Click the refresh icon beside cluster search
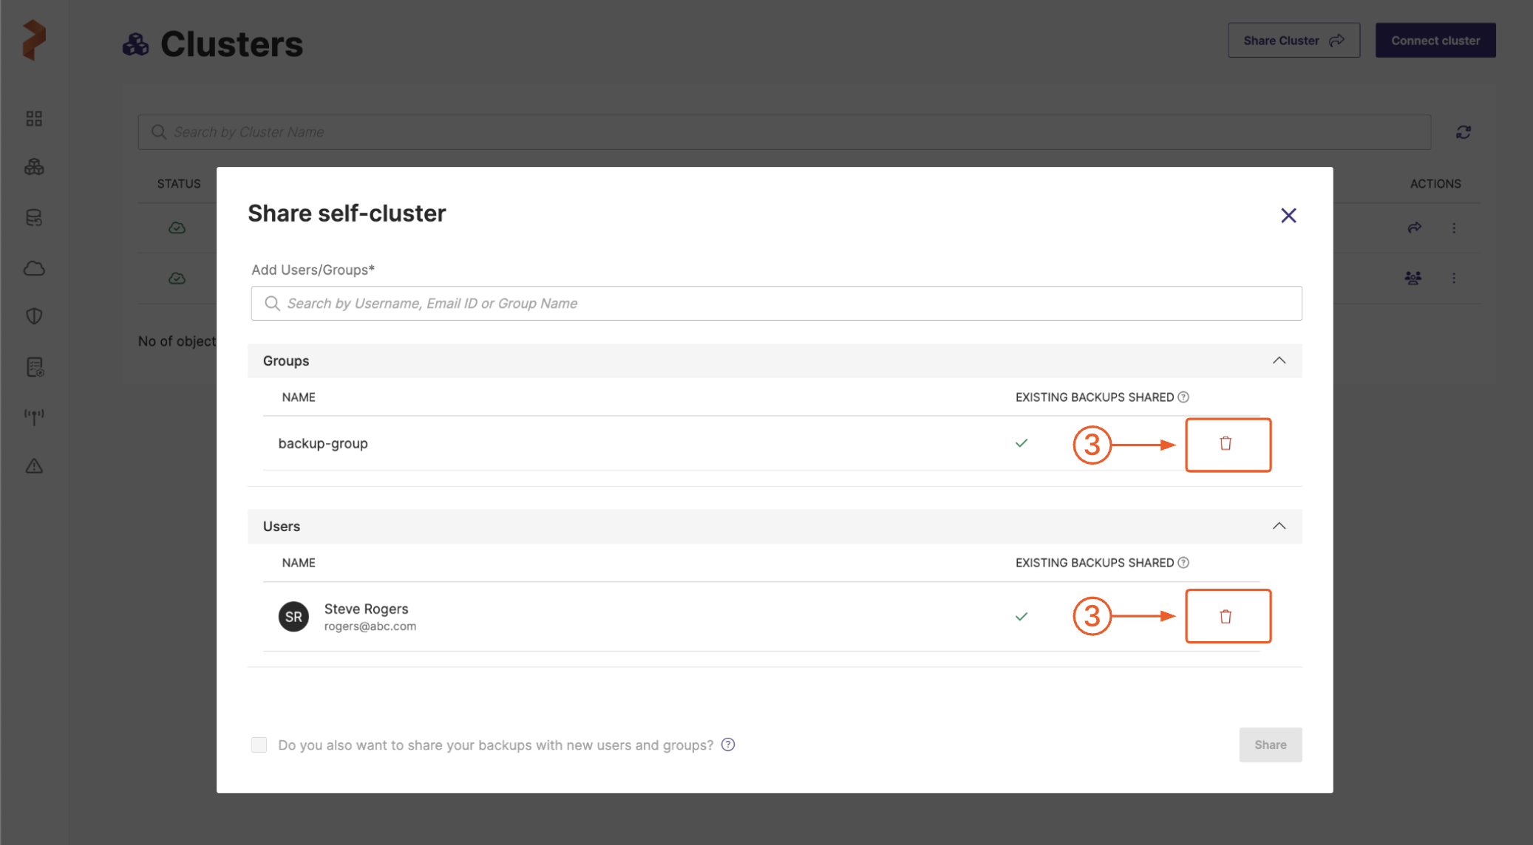The image size is (1533, 845). [x=1464, y=132]
